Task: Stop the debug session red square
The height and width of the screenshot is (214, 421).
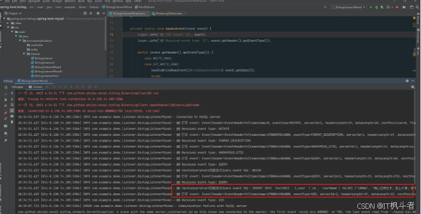Action: [x=6, y=106]
